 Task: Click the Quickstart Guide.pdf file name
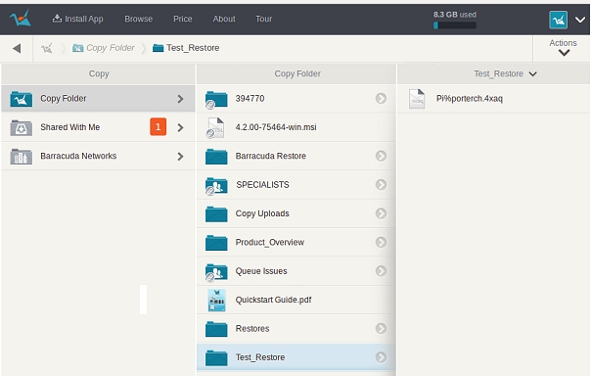[274, 300]
